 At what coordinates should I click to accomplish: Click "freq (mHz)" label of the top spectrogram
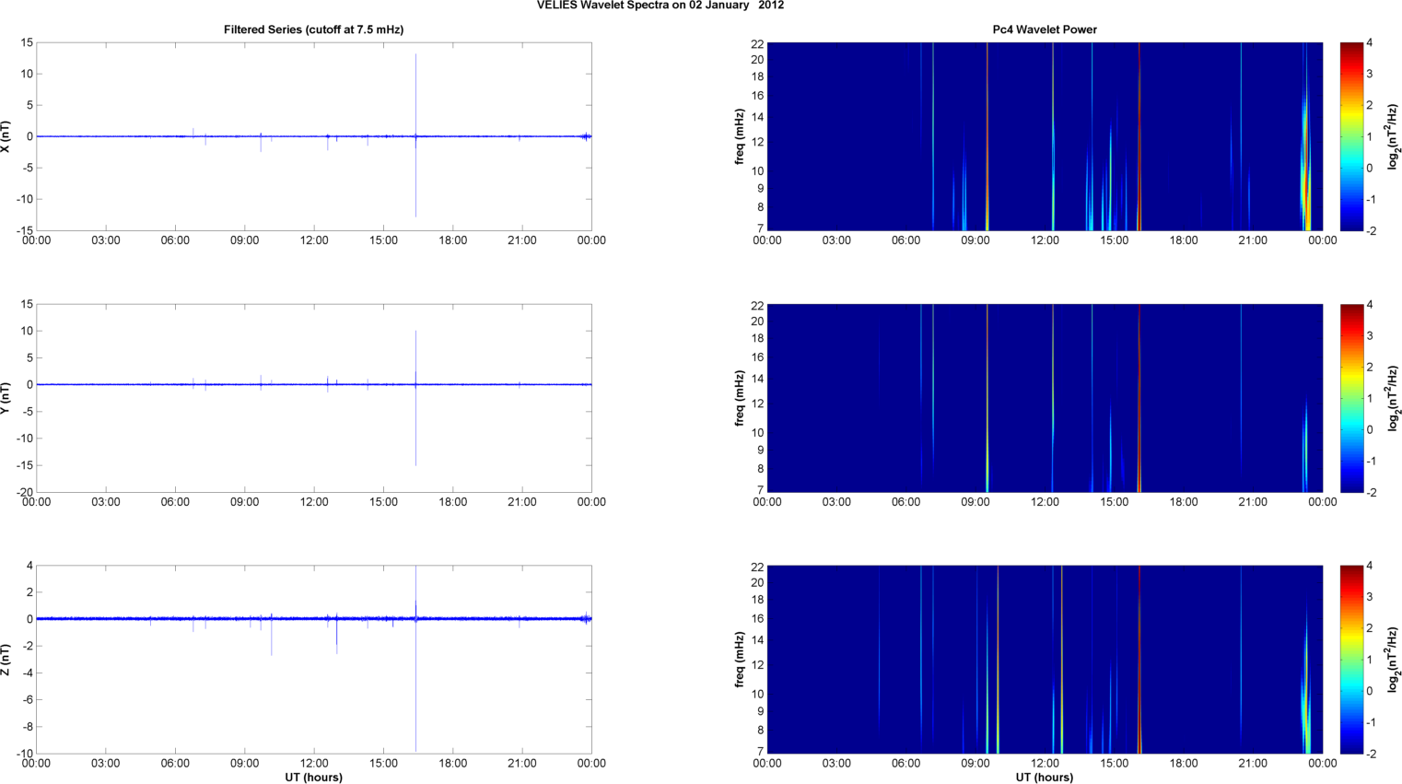(x=740, y=136)
